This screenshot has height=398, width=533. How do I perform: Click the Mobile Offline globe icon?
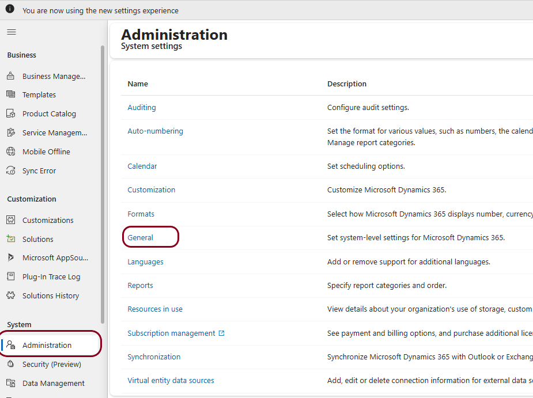click(x=10, y=151)
